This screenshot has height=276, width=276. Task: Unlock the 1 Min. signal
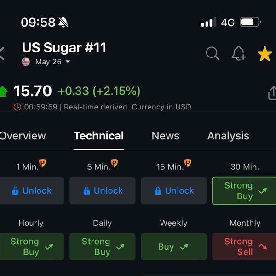click(x=32, y=190)
